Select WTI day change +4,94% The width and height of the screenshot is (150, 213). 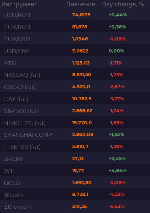pos(118,171)
